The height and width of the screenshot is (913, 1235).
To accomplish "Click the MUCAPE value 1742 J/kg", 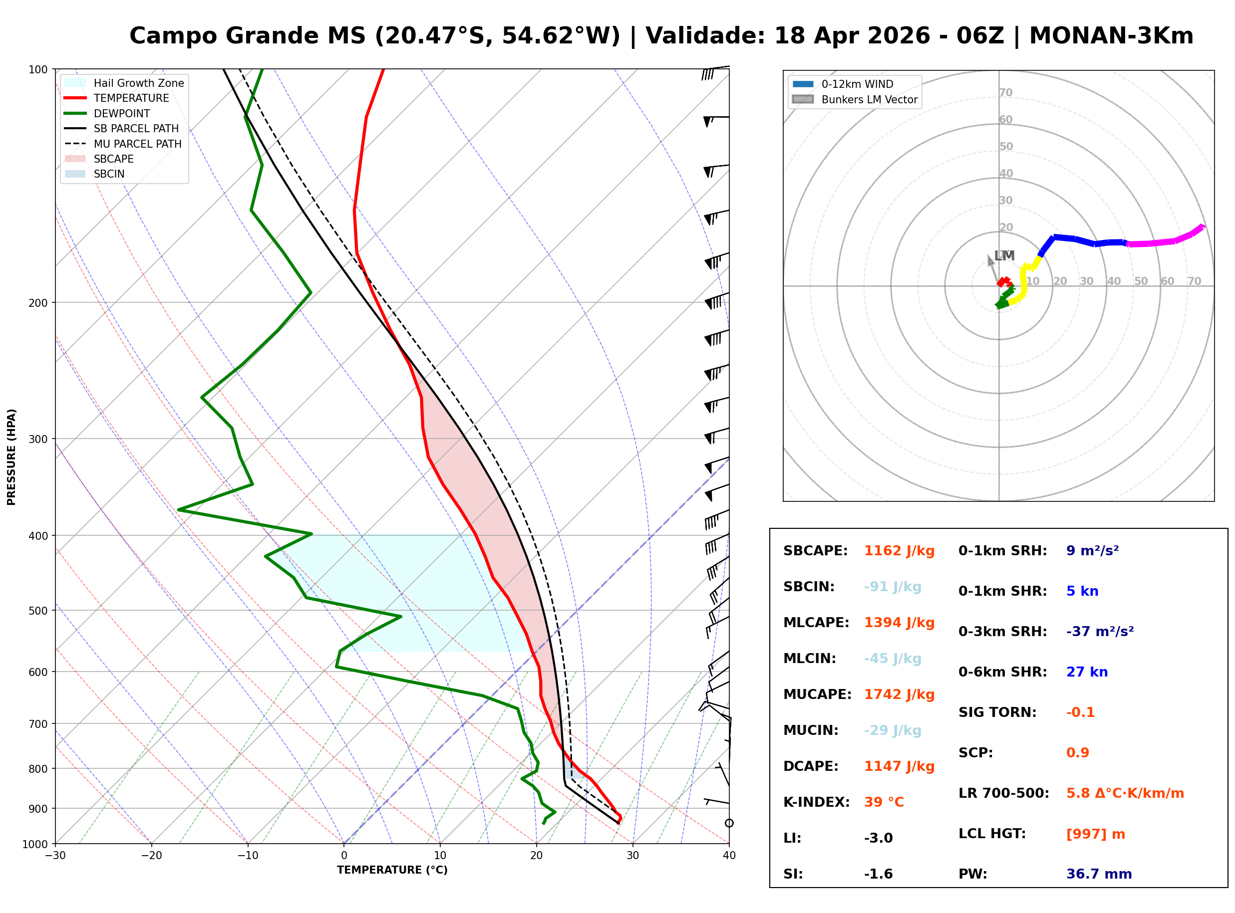I will tap(899, 694).
